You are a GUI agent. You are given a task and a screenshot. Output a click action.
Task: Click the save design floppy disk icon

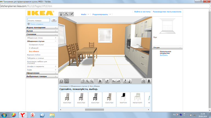click(x=61, y=14)
